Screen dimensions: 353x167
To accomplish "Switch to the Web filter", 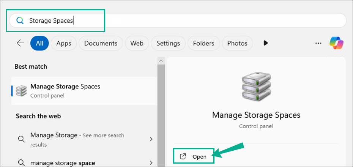I will (x=137, y=43).
